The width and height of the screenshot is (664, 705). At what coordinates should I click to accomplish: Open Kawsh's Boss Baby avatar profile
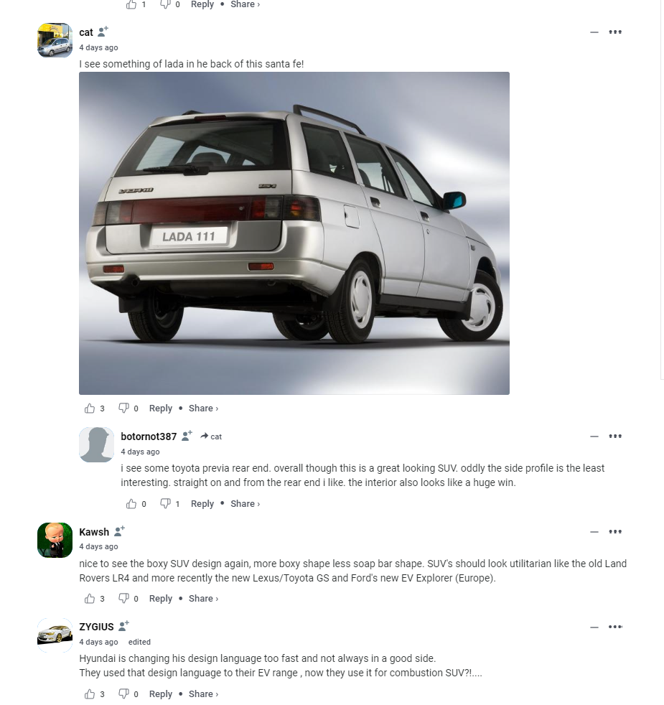pos(55,540)
